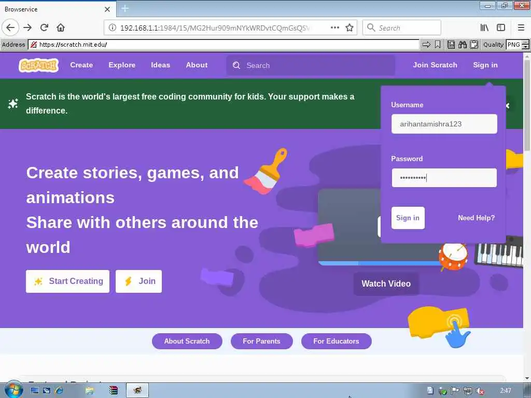Click the binoculars find icon
The width and height of the screenshot is (531, 398).
click(462, 45)
